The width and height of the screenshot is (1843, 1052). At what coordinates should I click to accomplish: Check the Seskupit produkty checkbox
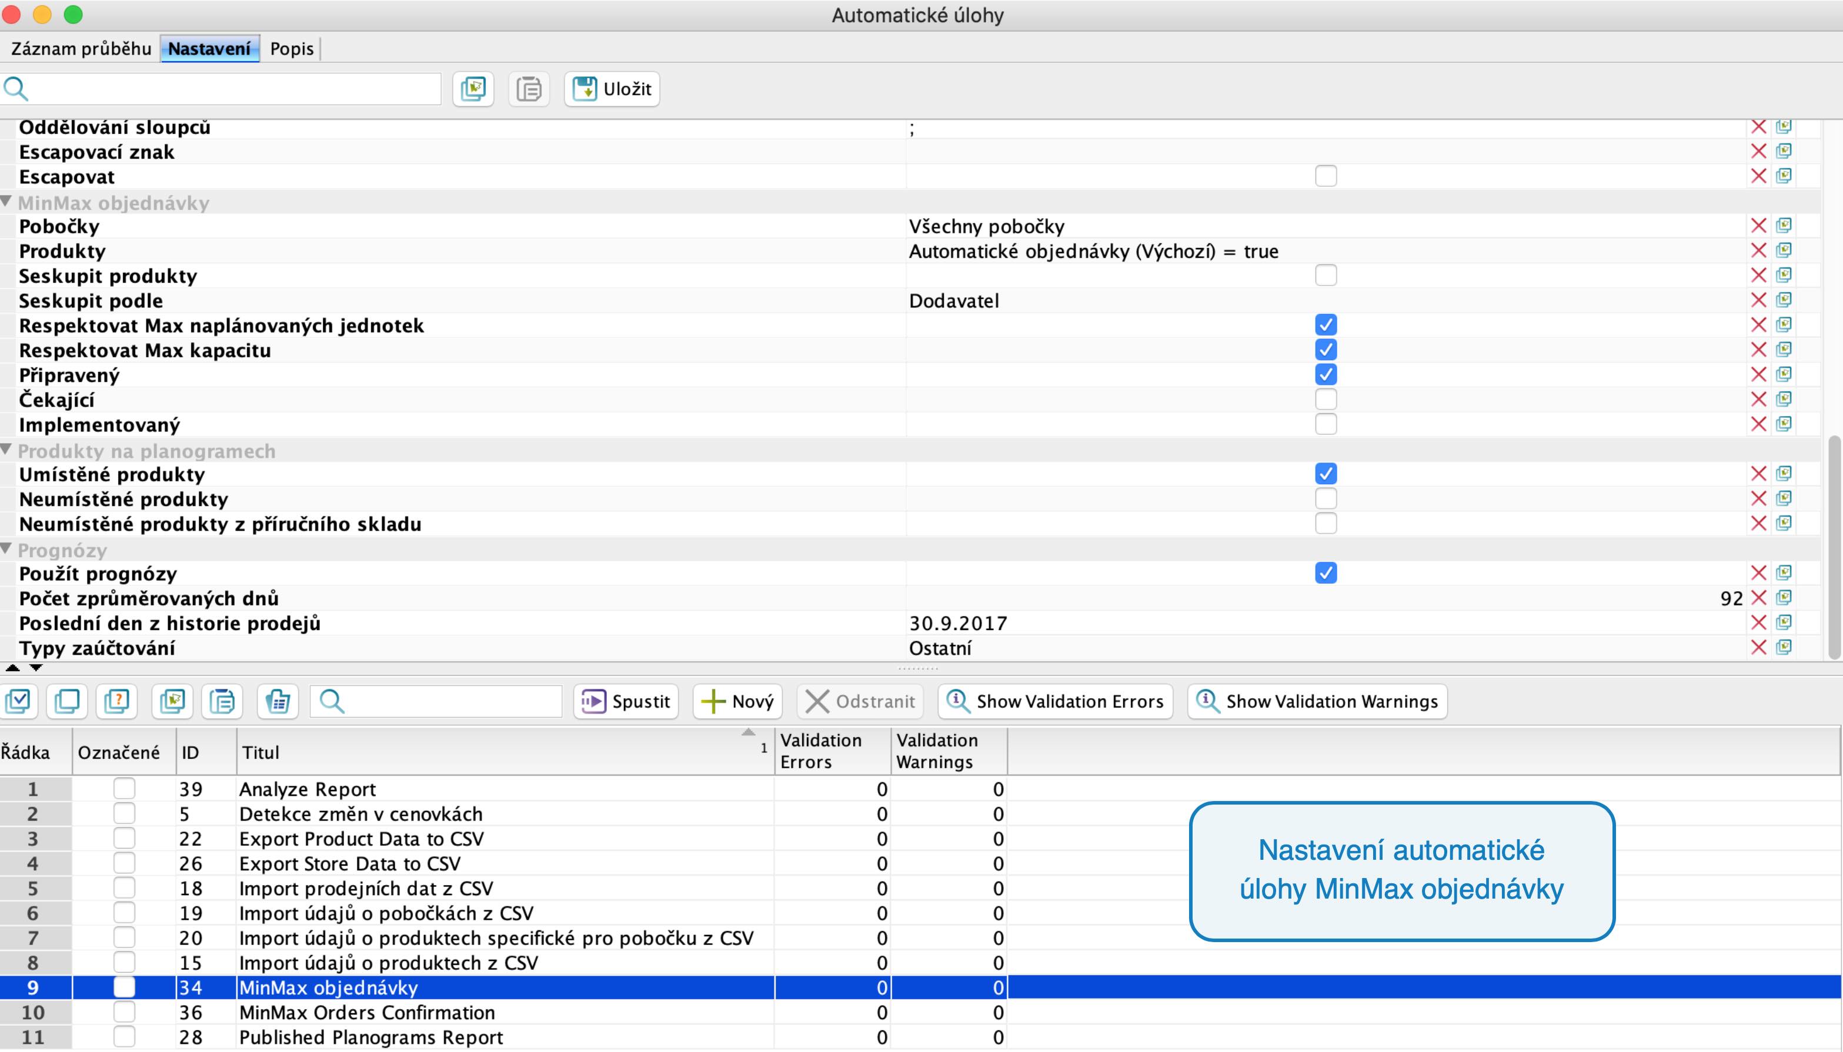(1326, 275)
